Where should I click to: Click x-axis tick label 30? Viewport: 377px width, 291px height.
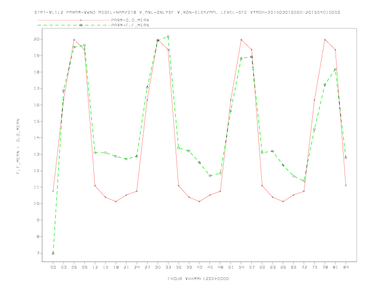[158, 267]
